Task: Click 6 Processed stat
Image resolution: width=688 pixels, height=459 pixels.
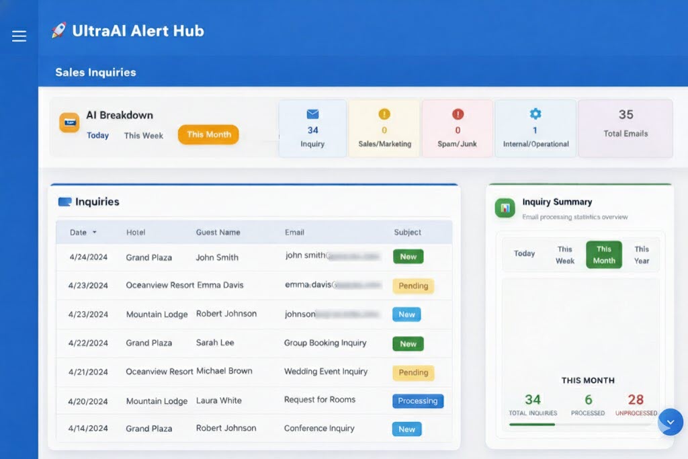Action: tap(587, 404)
